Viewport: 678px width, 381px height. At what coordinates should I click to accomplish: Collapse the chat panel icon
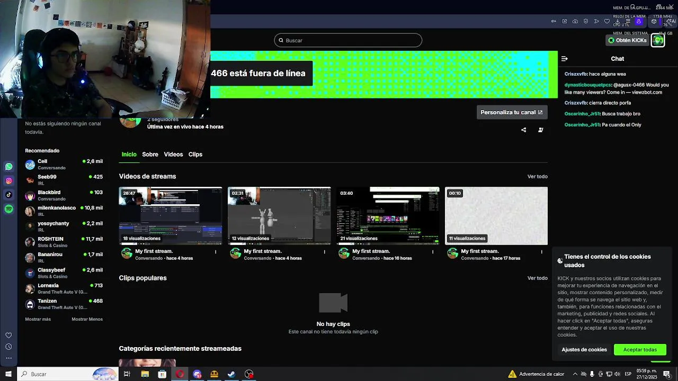(565, 59)
